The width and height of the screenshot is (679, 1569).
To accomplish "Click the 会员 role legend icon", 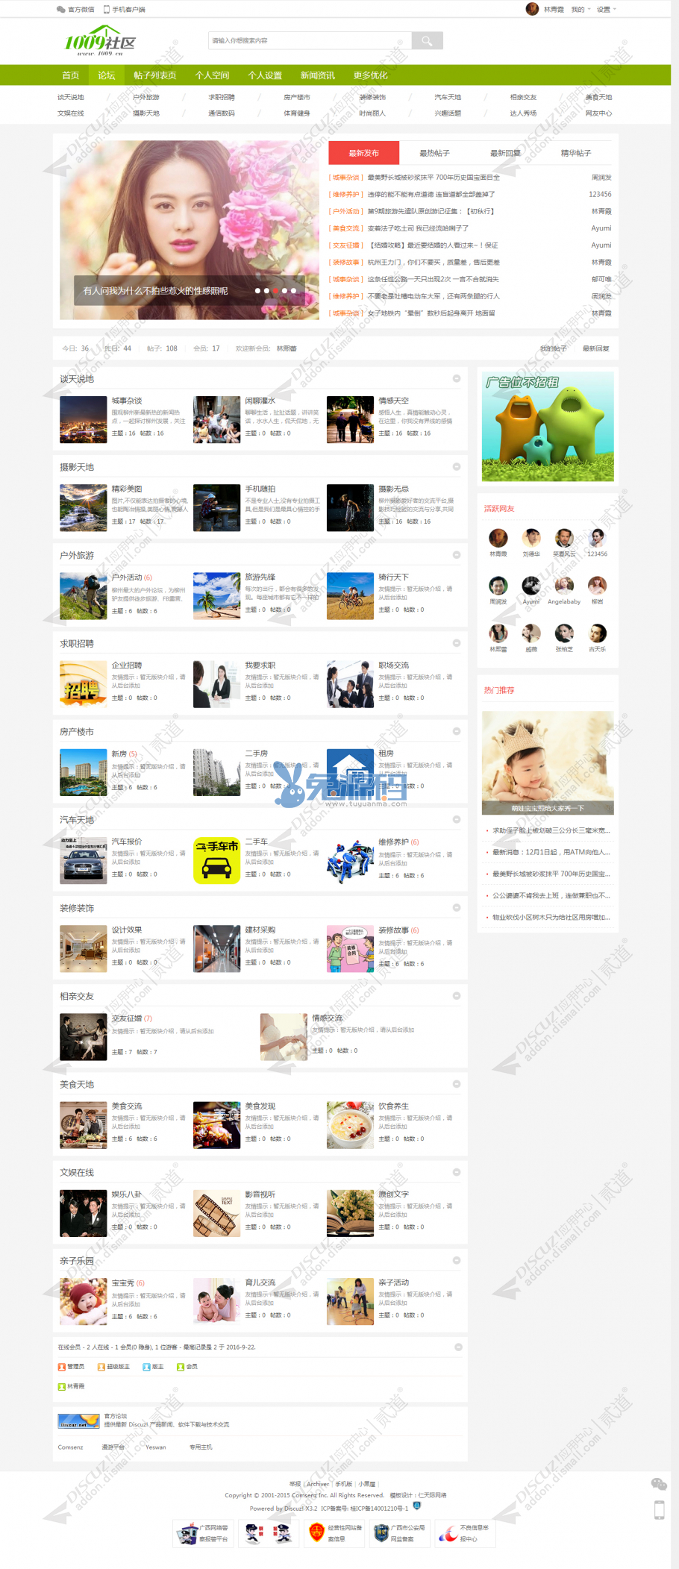I will point(181,1367).
